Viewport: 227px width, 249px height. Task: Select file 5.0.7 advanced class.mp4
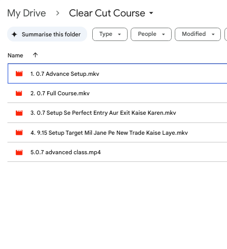[x=117, y=152]
